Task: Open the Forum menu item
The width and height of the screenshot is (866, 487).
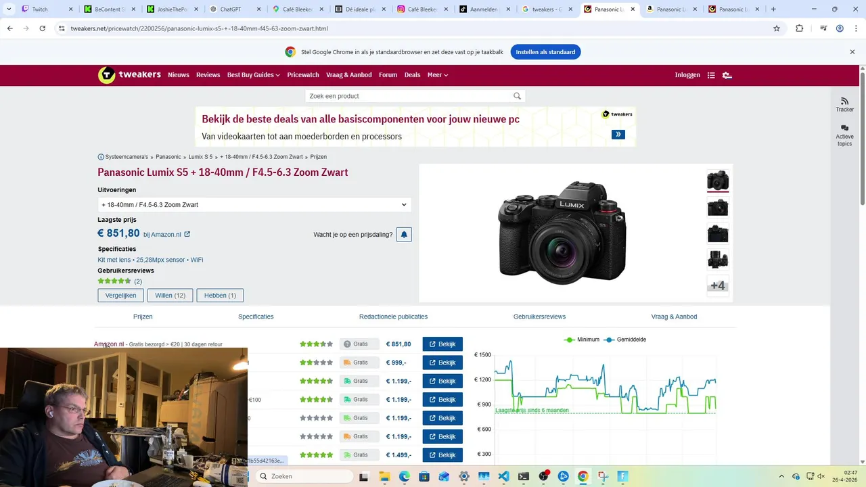Action: click(x=388, y=75)
